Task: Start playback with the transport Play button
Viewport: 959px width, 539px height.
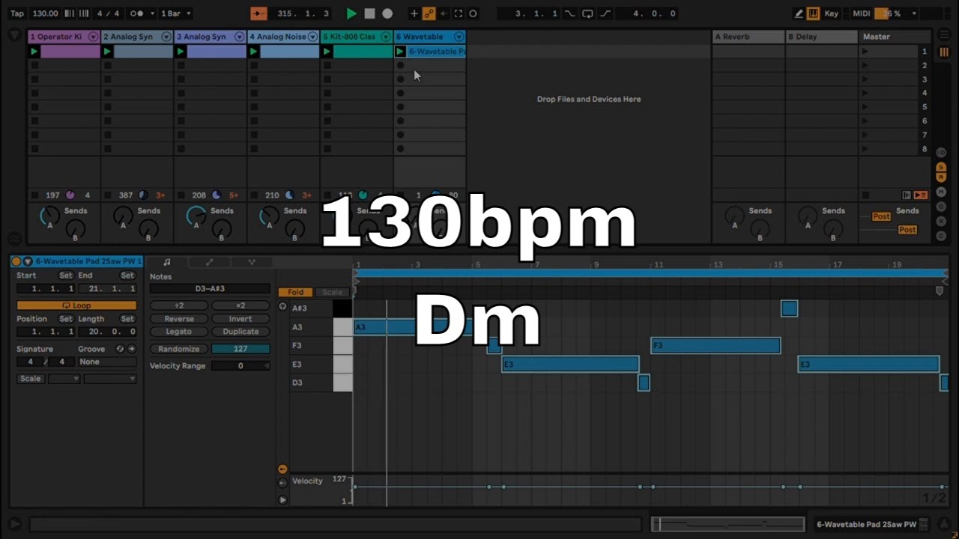Action: pyautogui.click(x=351, y=13)
